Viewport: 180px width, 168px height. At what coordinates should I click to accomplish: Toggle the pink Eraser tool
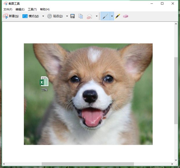pos(125,16)
